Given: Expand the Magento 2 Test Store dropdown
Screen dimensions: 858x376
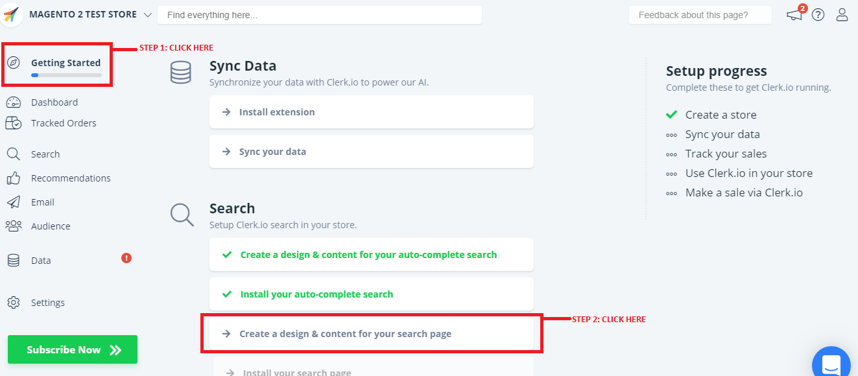Looking at the screenshot, I should click(x=148, y=15).
